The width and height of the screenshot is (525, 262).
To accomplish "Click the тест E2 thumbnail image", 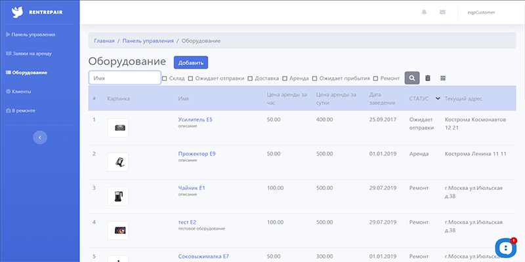I will 118,231.
